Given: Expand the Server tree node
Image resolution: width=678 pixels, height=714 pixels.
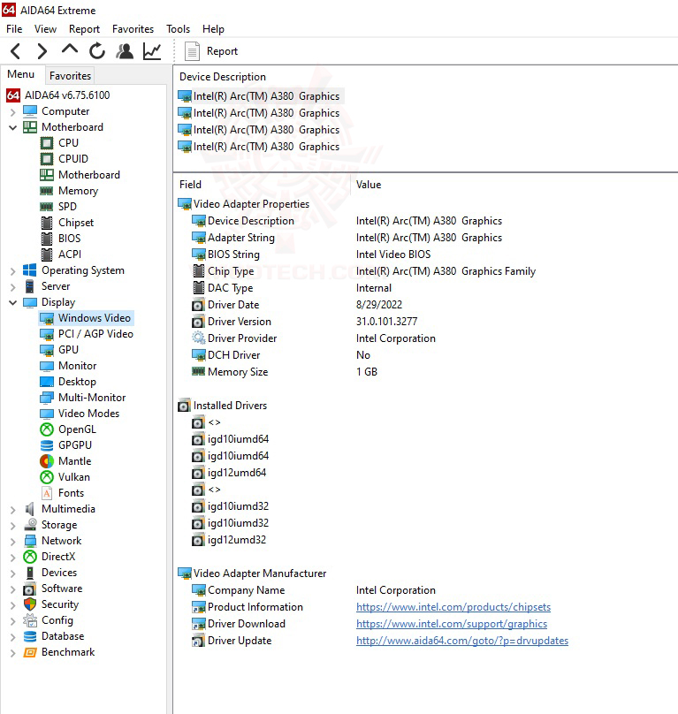Looking at the screenshot, I should click(12, 287).
